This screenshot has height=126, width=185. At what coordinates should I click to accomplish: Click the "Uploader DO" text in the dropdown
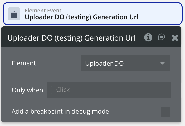click(104, 63)
